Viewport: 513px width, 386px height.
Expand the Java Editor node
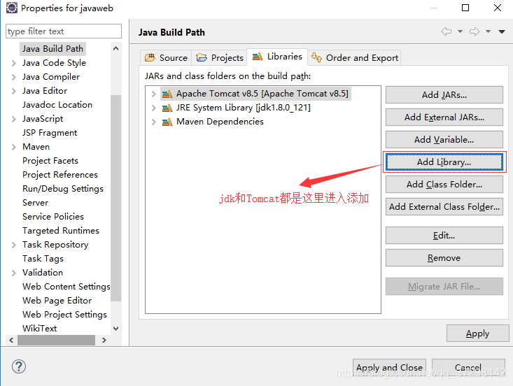pyautogui.click(x=14, y=91)
